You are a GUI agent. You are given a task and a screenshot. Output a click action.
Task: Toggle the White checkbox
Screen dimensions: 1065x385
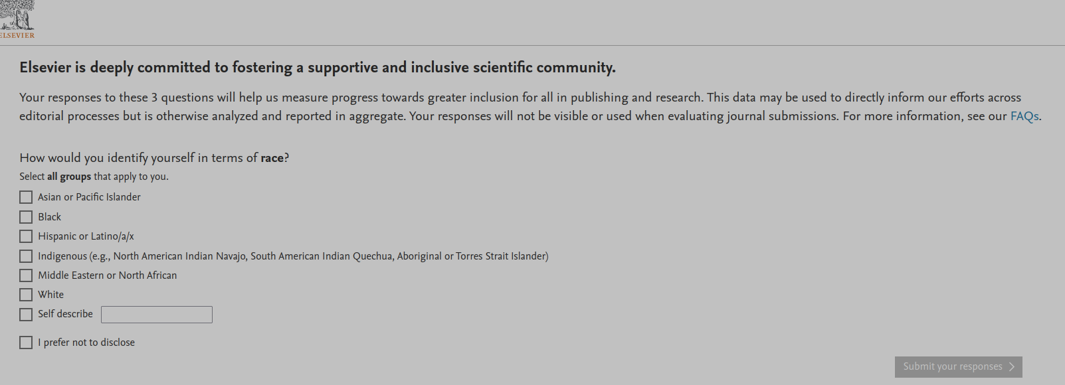[26, 295]
